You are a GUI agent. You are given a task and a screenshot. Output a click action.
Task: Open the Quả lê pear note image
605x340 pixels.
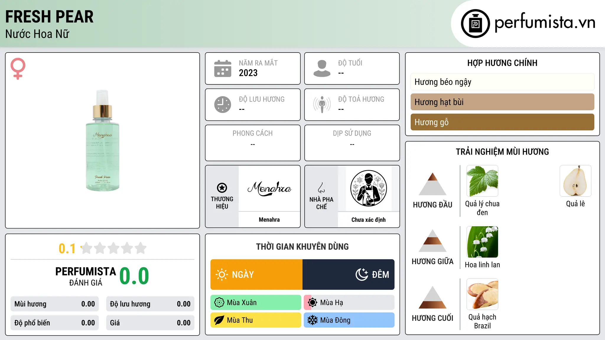575,181
